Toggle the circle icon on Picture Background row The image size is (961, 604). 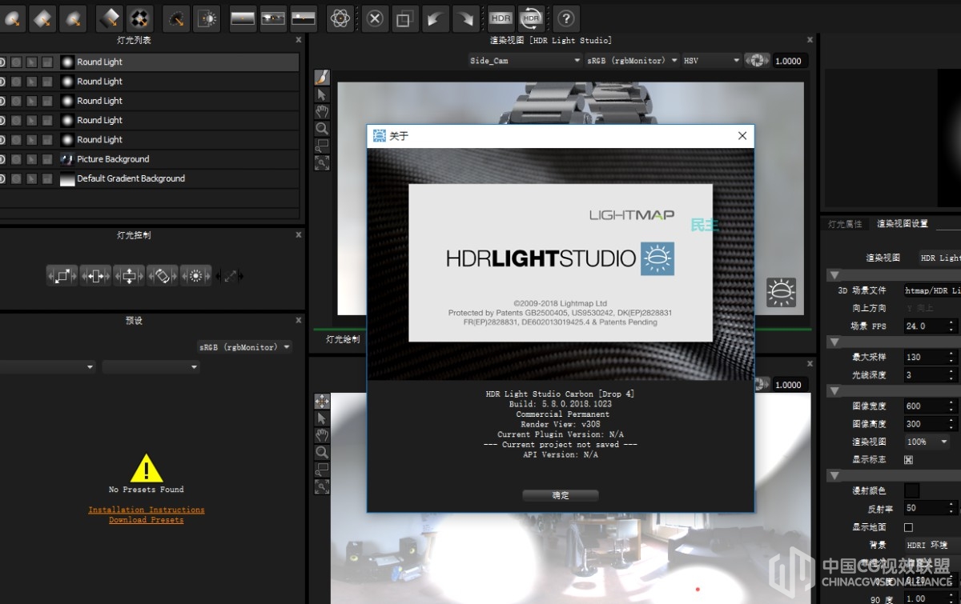(x=16, y=159)
